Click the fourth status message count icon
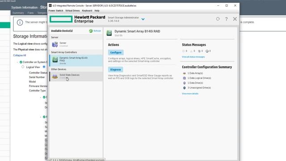Viewport: 286px width, 161px height. (x=207, y=51)
